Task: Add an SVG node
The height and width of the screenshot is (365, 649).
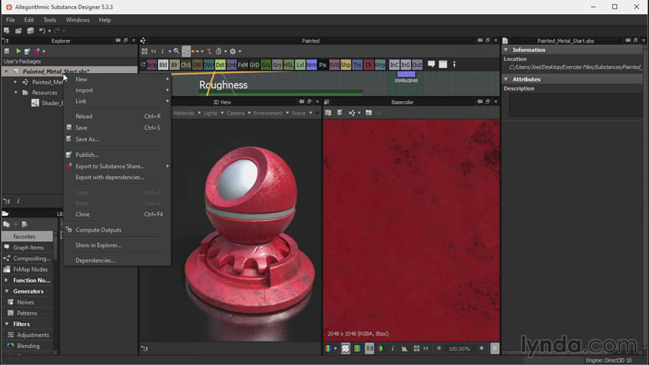Action: click(x=334, y=65)
